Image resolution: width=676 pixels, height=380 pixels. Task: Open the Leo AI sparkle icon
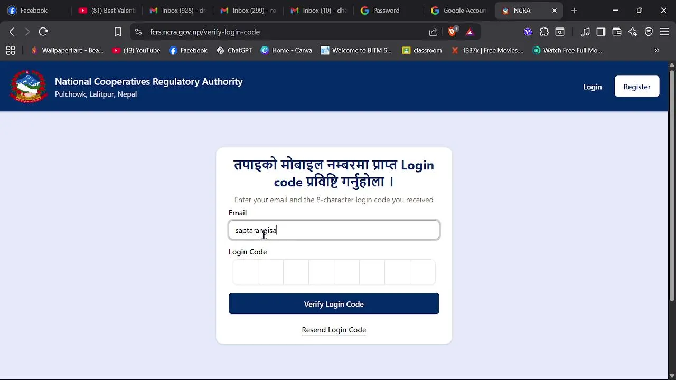[633, 32]
